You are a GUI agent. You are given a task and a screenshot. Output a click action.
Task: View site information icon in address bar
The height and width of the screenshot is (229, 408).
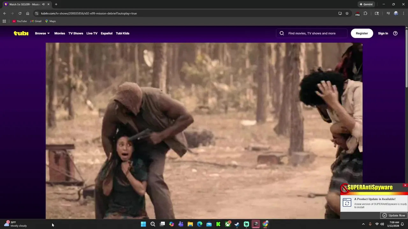click(x=37, y=13)
